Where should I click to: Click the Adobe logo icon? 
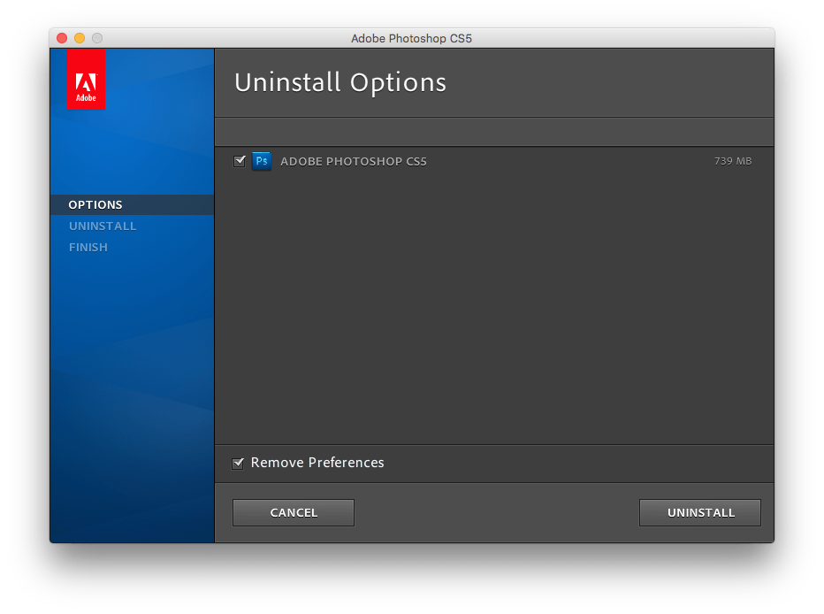pyautogui.click(x=86, y=79)
